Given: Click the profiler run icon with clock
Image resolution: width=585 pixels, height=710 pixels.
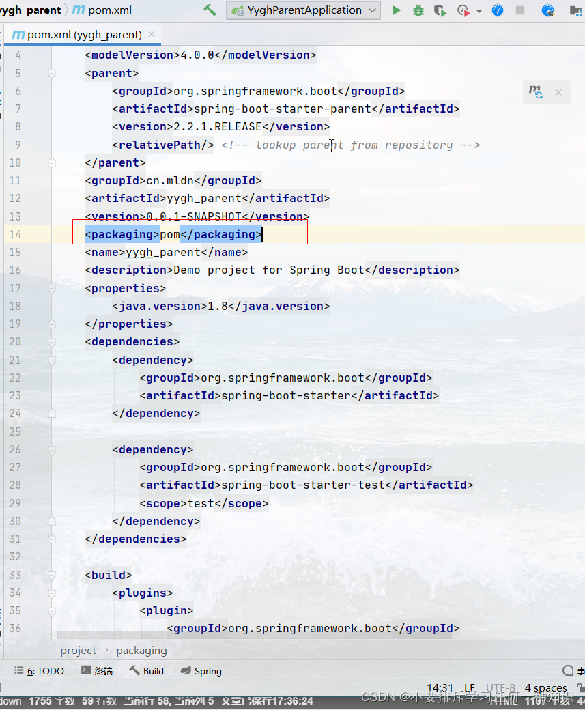Looking at the screenshot, I should click(463, 10).
